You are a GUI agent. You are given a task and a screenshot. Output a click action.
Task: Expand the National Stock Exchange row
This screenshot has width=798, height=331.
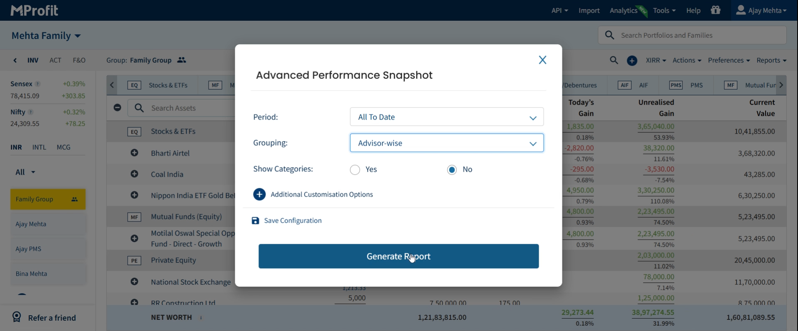pos(134,282)
